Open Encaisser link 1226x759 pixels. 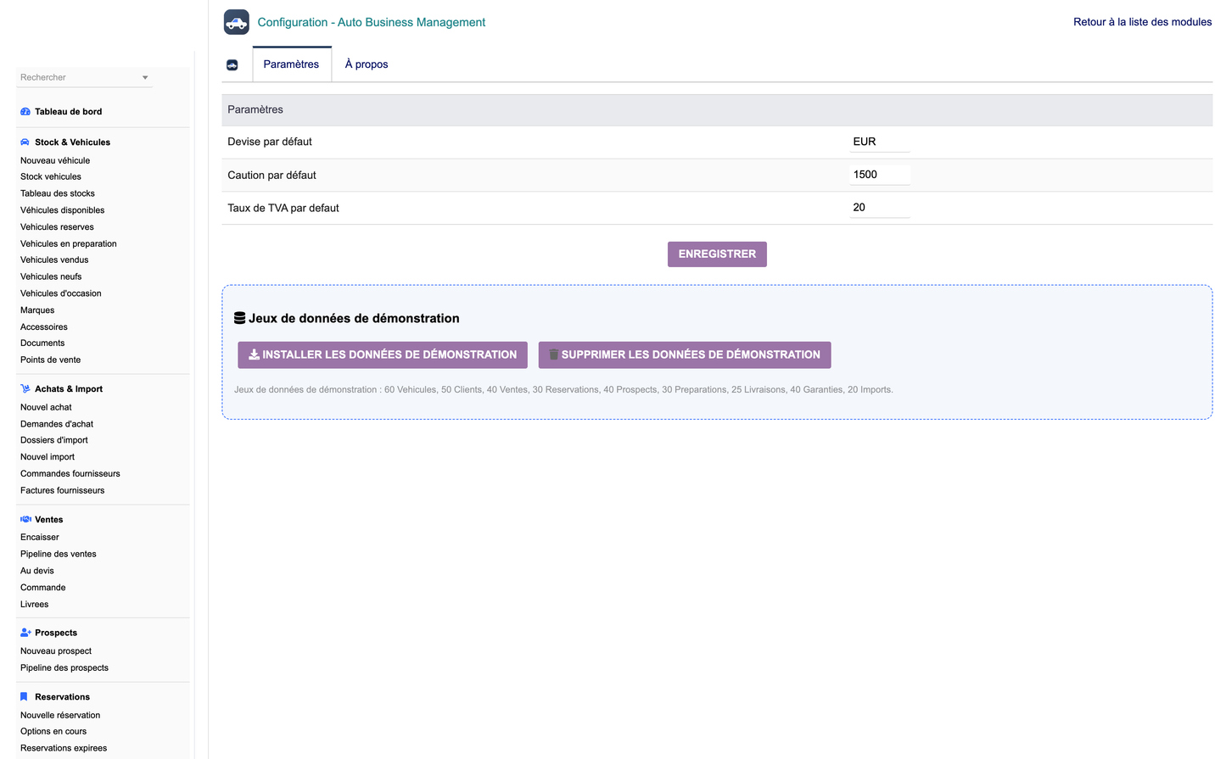tap(40, 538)
